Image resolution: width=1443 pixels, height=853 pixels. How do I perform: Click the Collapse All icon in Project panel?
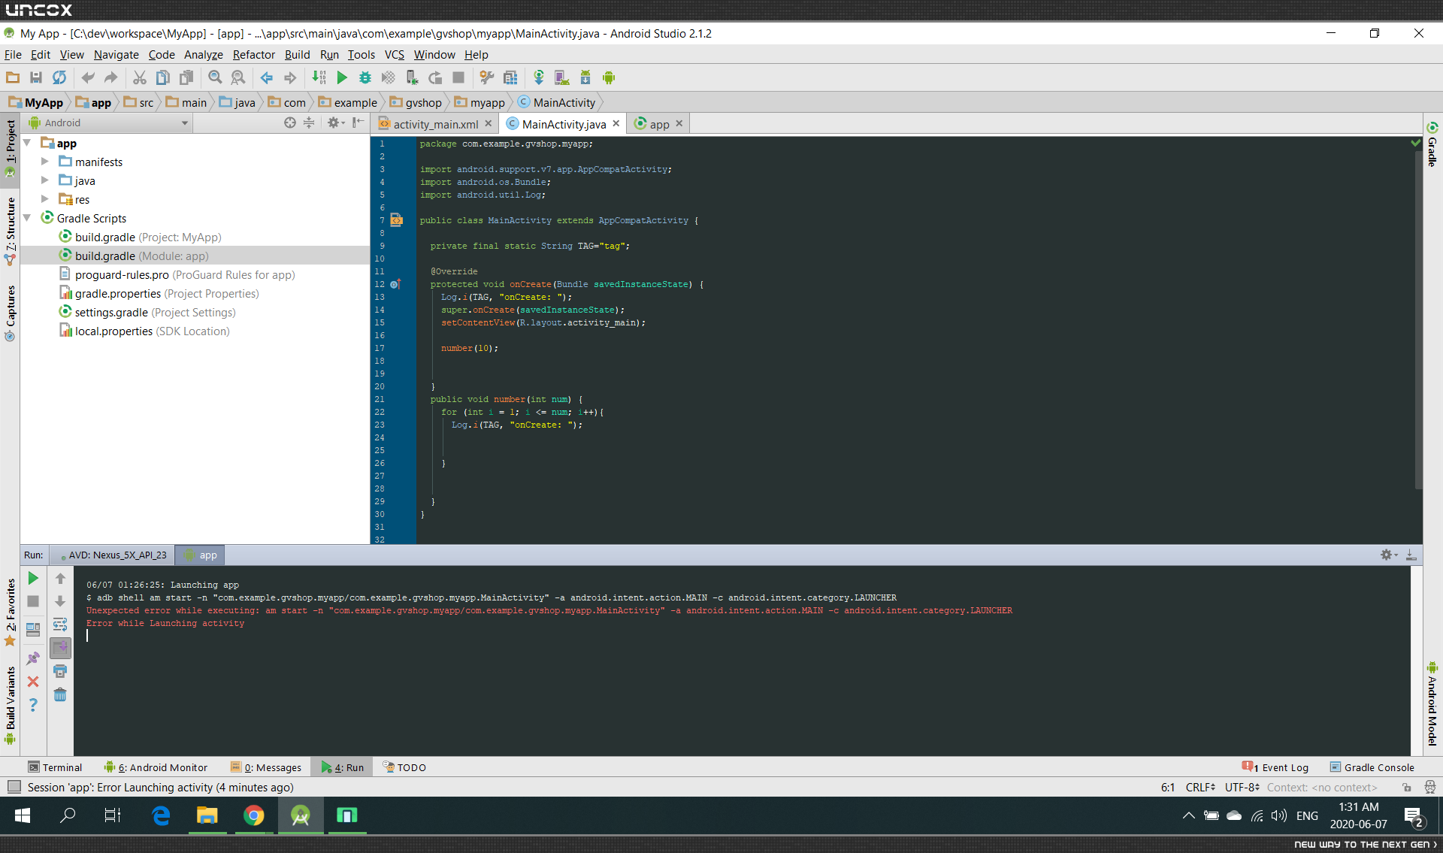tap(309, 123)
